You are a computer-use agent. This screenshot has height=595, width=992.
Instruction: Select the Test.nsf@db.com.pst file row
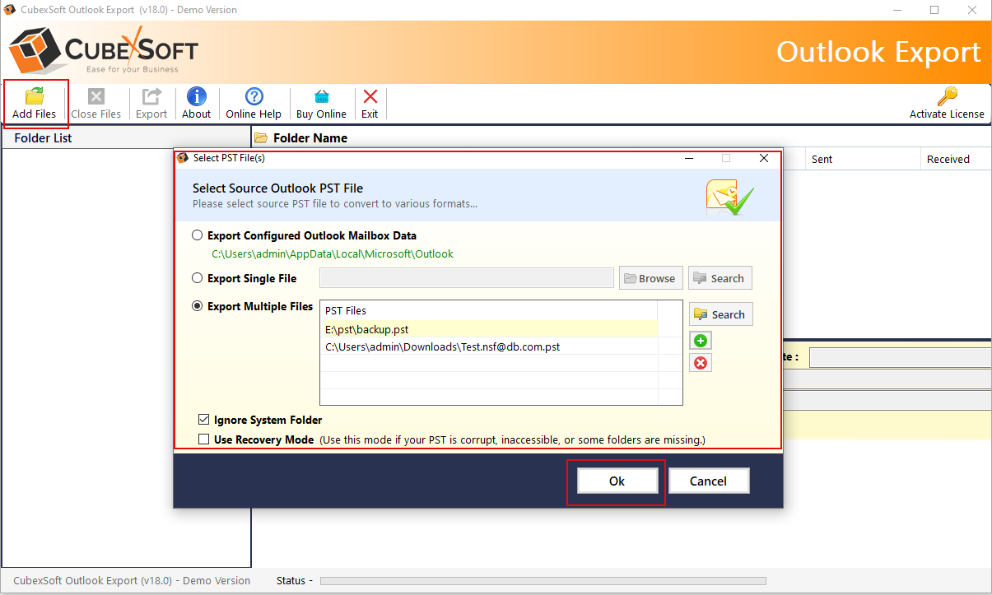click(x=489, y=347)
